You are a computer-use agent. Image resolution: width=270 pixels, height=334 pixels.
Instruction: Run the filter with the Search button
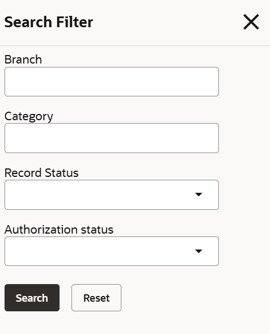click(x=32, y=298)
